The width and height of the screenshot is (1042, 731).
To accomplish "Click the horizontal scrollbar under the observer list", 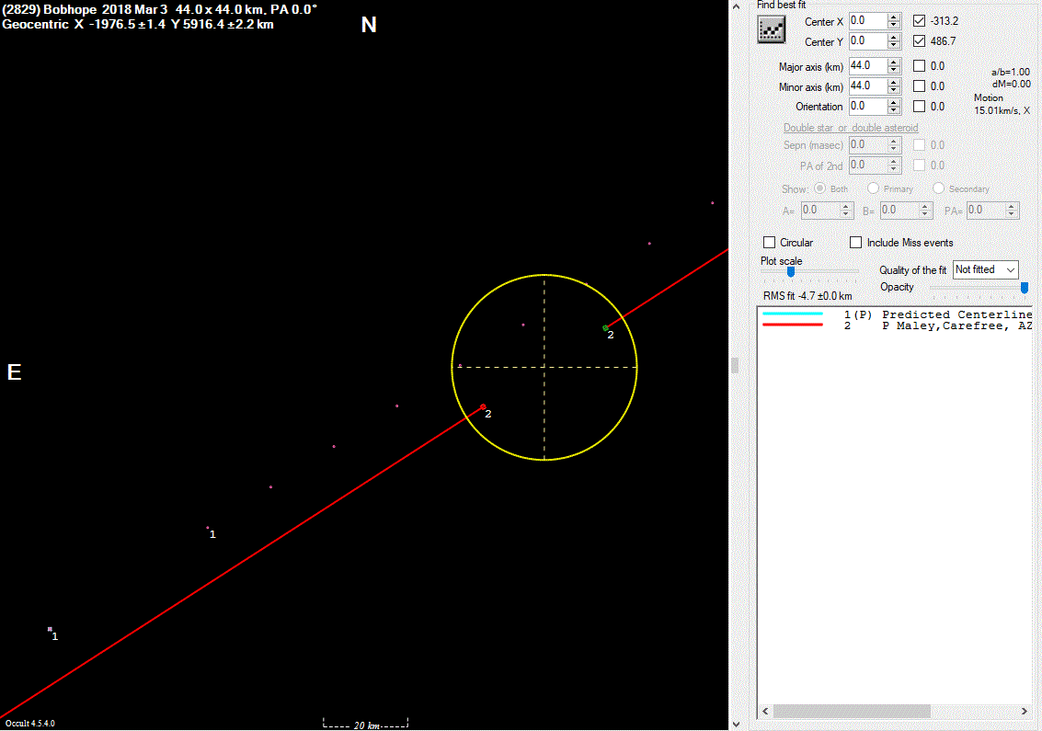I will [853, 712].
